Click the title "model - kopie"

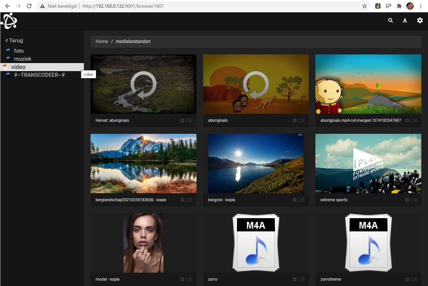click(108, 279)
